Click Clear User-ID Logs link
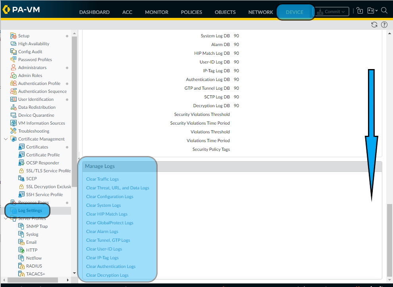The width and height of the screenshot is (393, 287). point(104,249)
